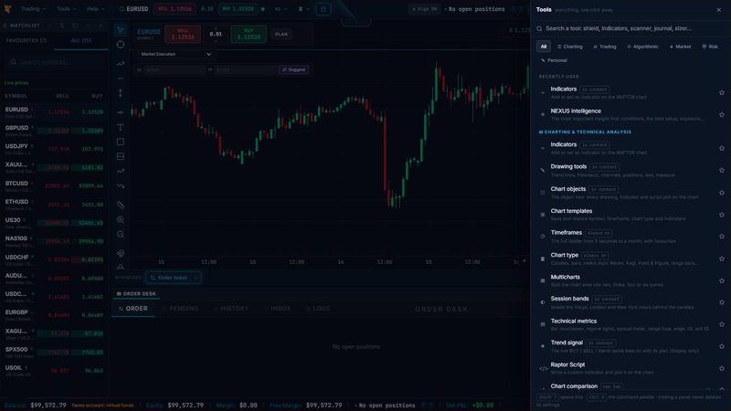This screenshot has width=731, height=411.
Task: Expand the Market Execution order type dropdown
Action: (x=175, y=54)
